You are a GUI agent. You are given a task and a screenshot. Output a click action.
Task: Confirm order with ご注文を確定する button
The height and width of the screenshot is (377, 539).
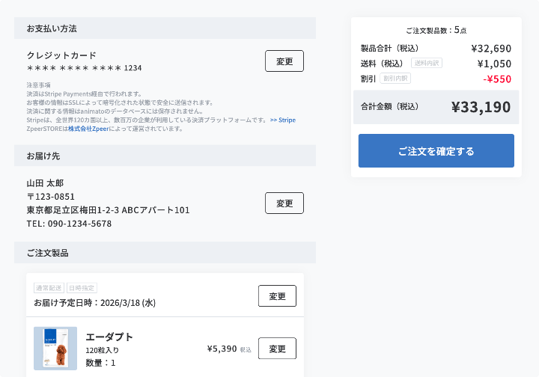436,151
